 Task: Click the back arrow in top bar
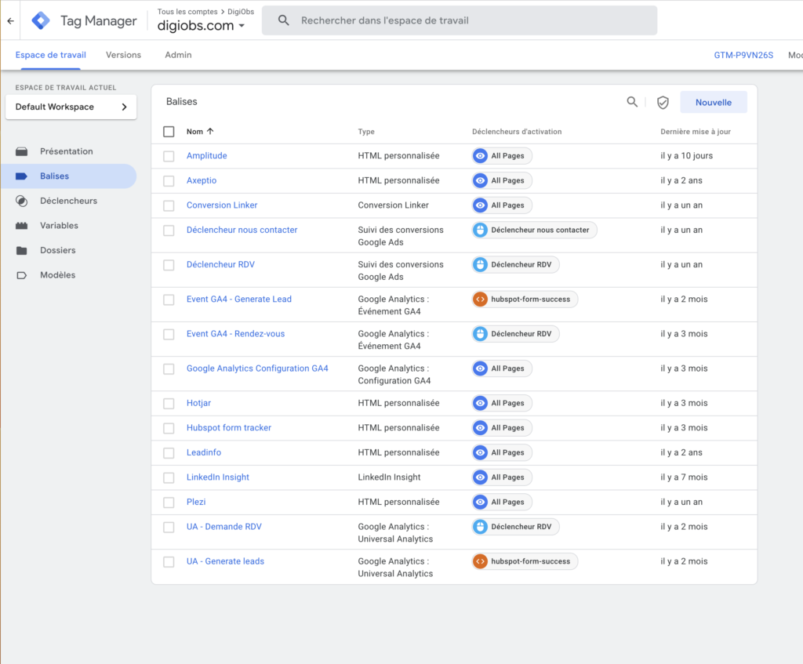click(x=10, y=21)
